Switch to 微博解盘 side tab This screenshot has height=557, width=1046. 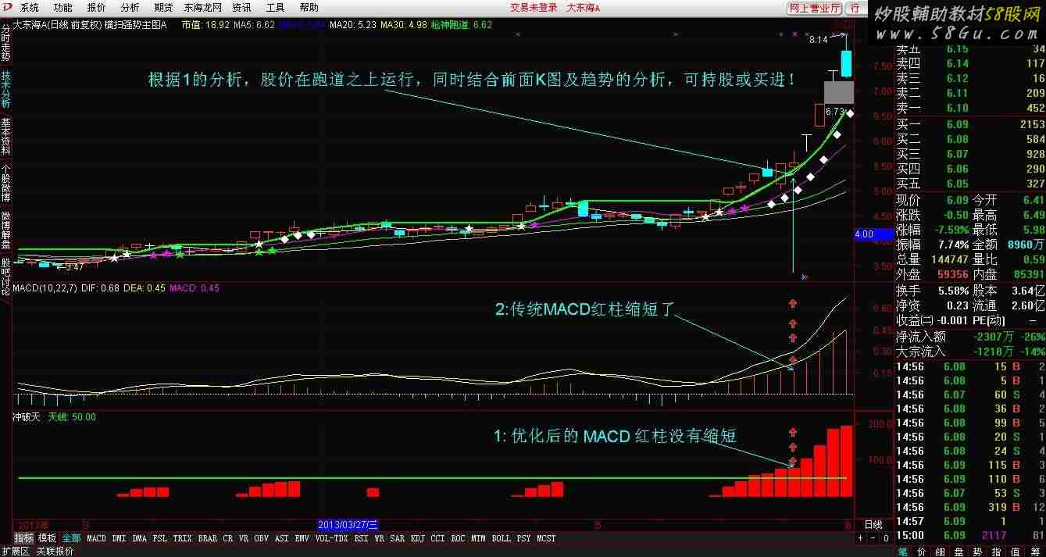pos(6,230)
